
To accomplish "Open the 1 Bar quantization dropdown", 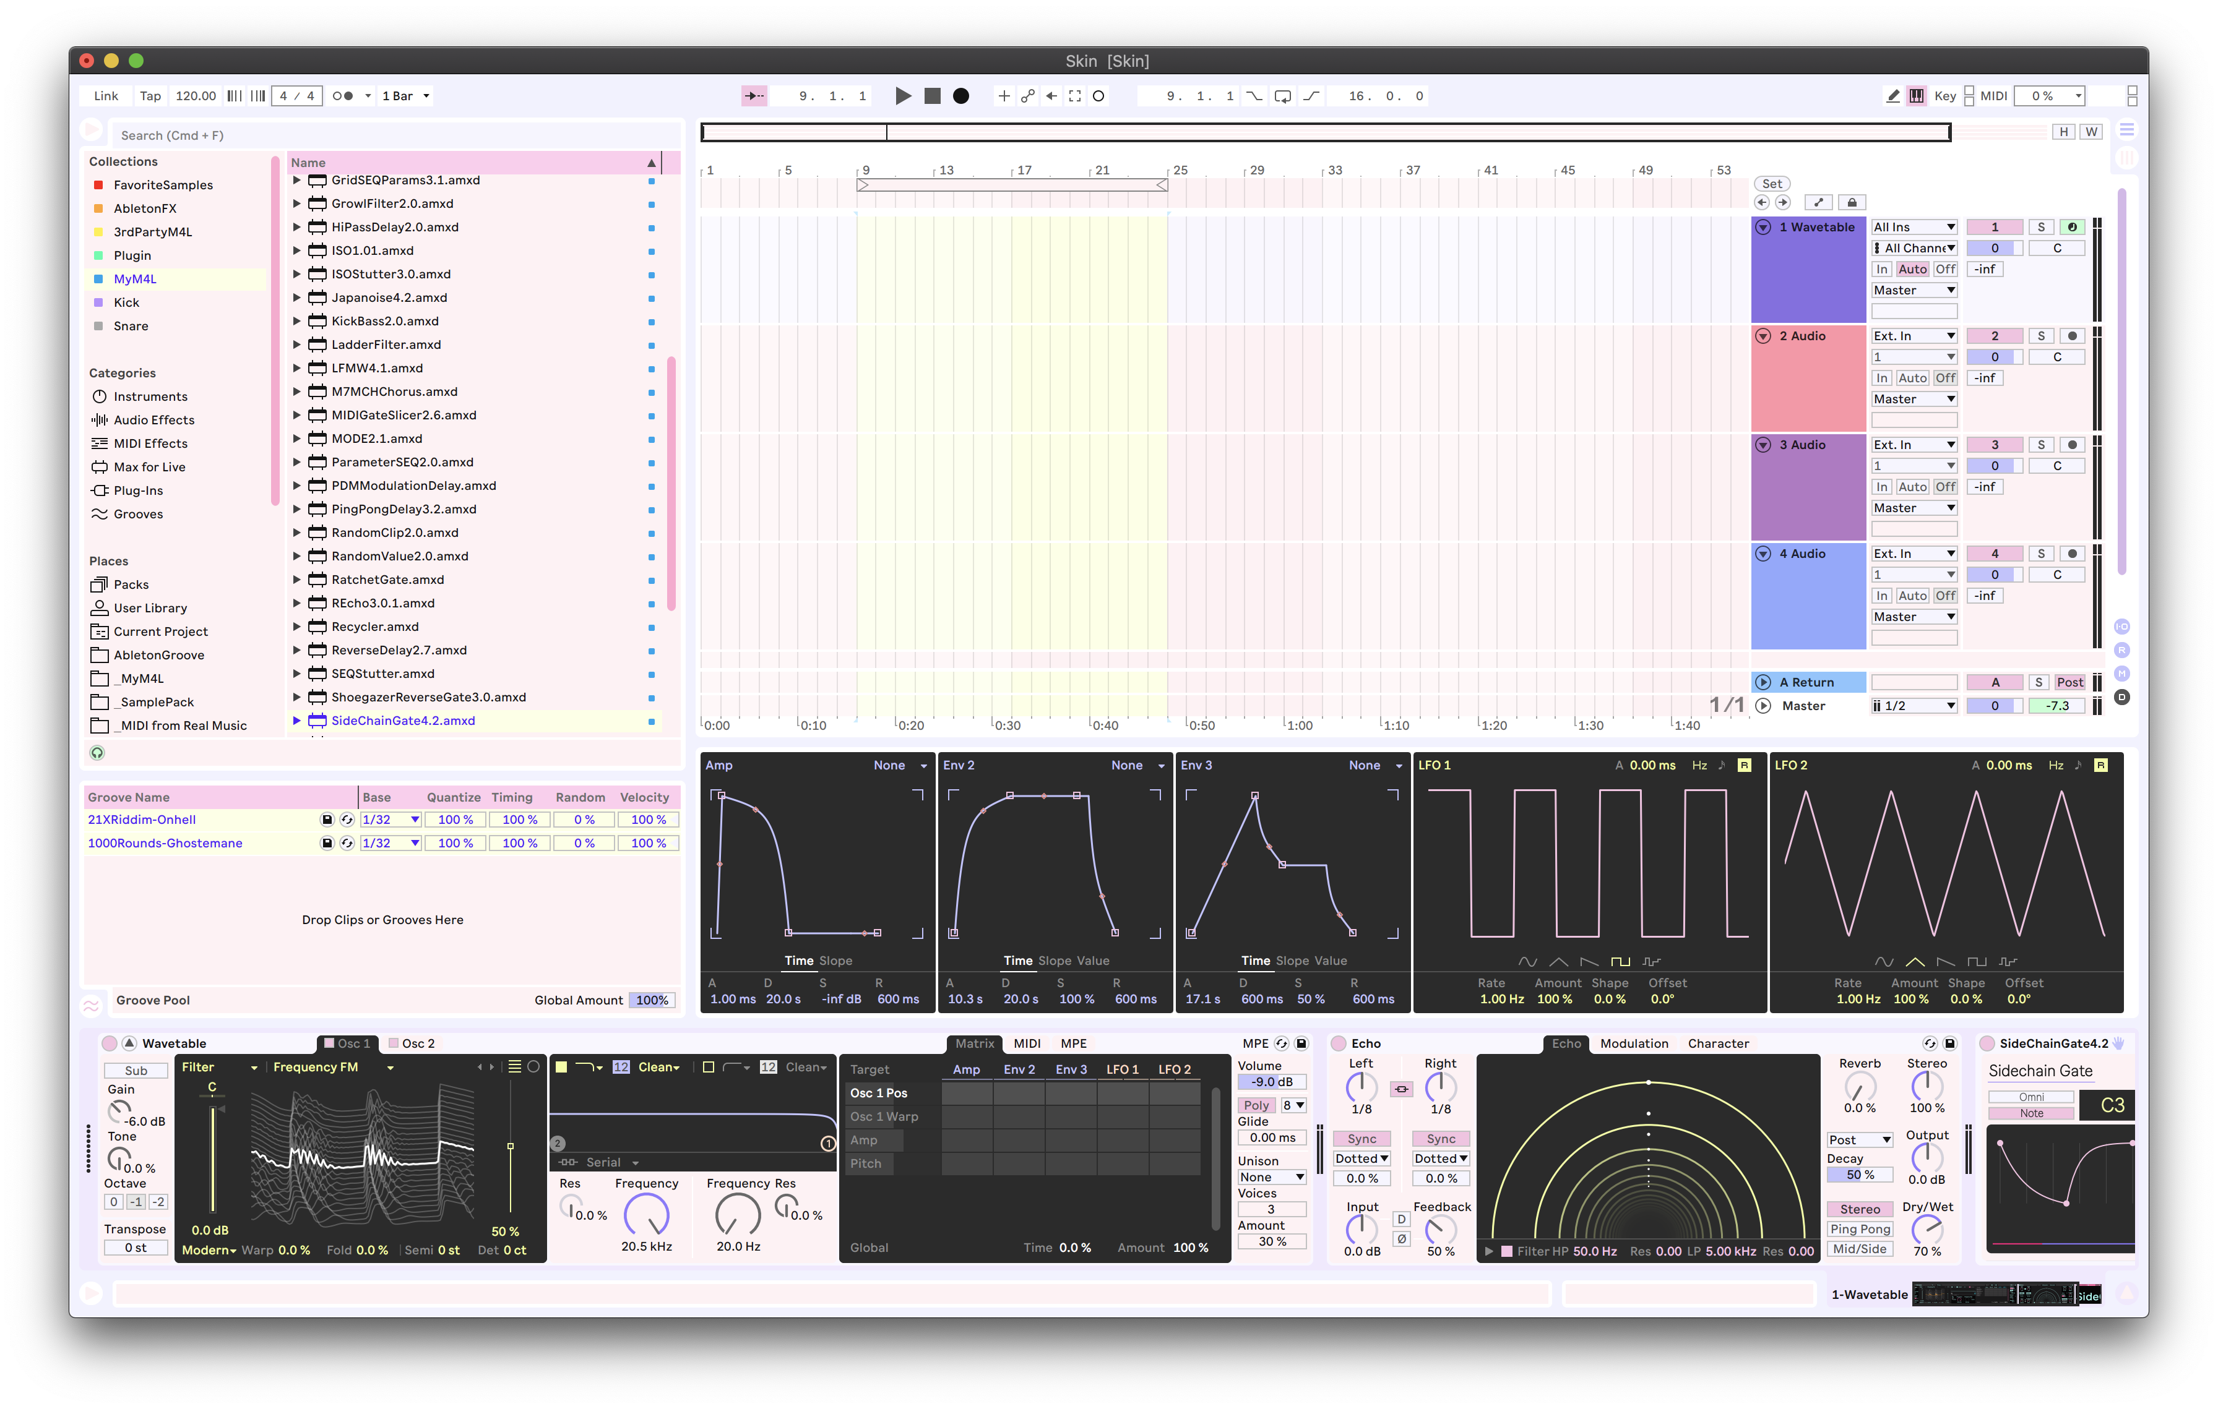I will click(405, 96).
